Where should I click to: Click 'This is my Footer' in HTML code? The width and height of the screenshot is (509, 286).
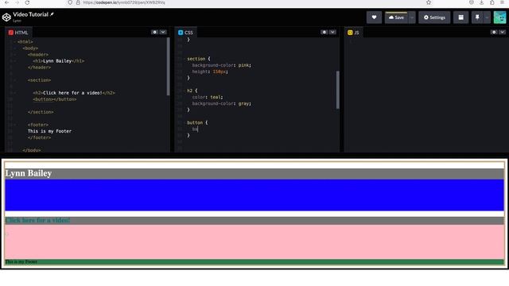[49, 131]
